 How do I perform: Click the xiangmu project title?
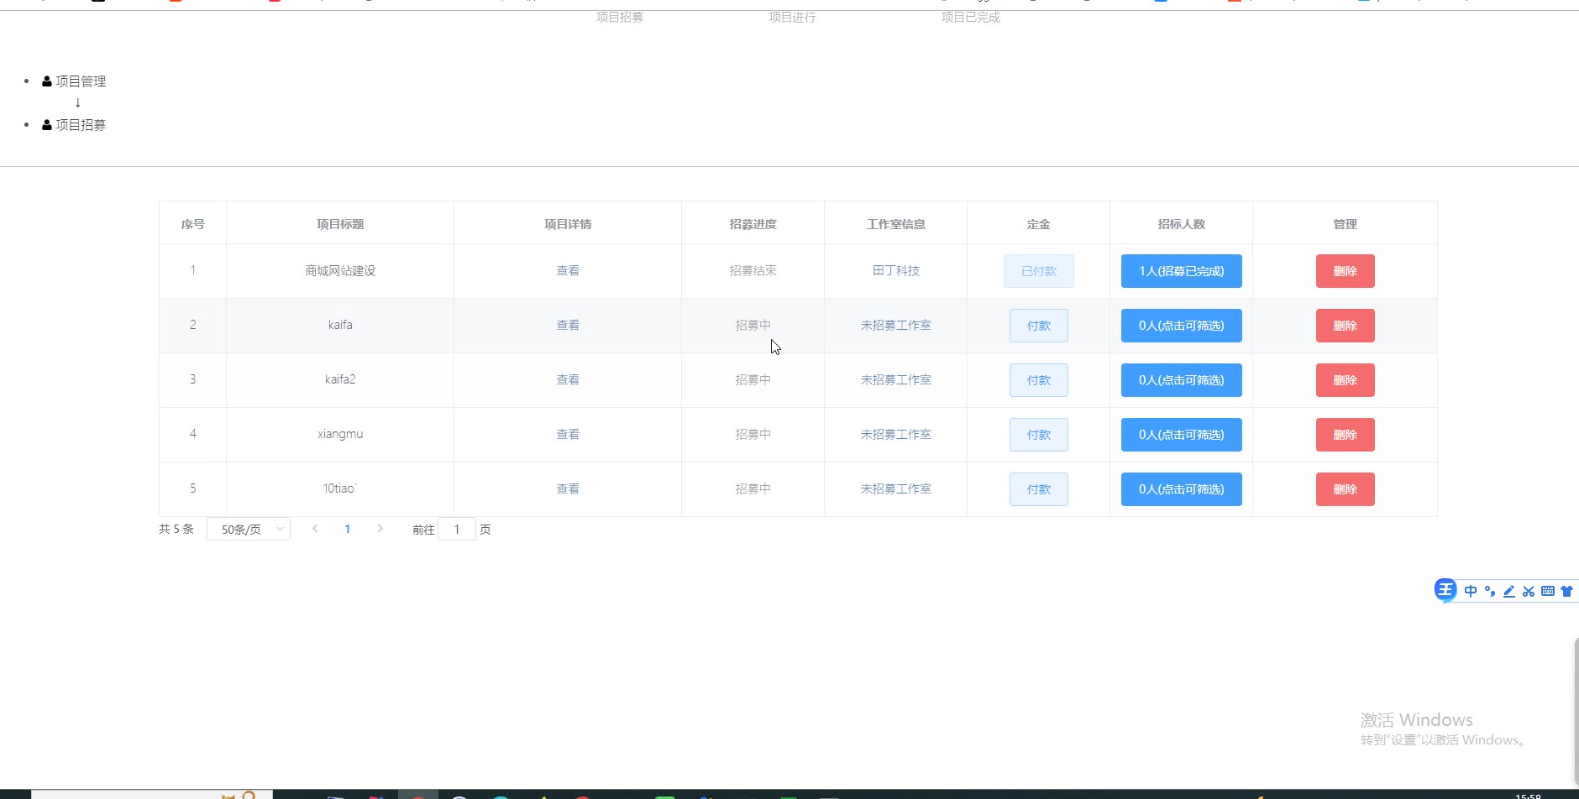coord(340,434)
